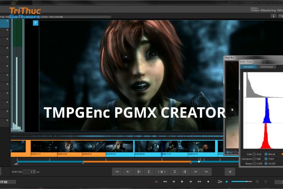Select the clip thumbnail with the red-haired girl
283x189 pixels.
point(70,146)
